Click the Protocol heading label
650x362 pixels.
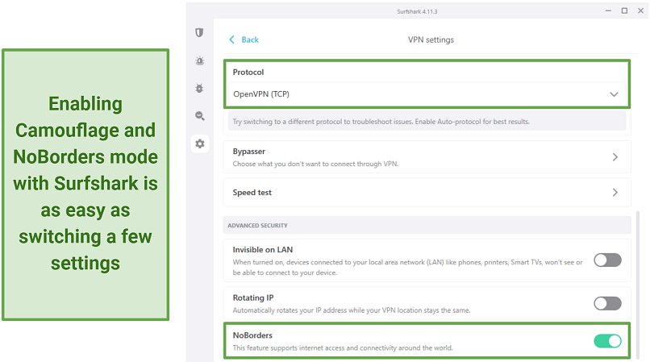pyautogui.click(x=248, y=72)
